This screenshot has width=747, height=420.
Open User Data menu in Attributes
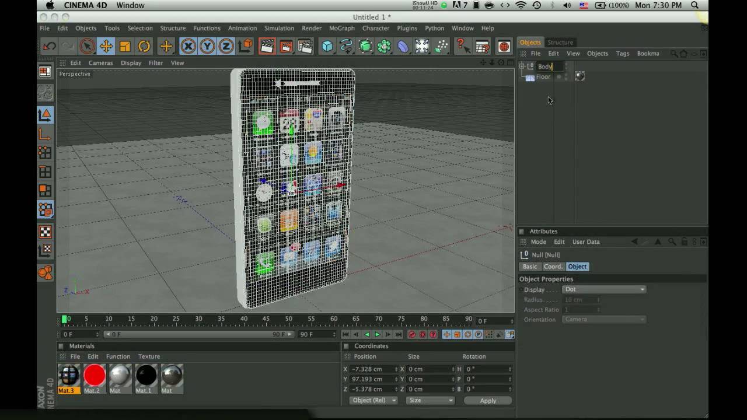click(585, 242)
